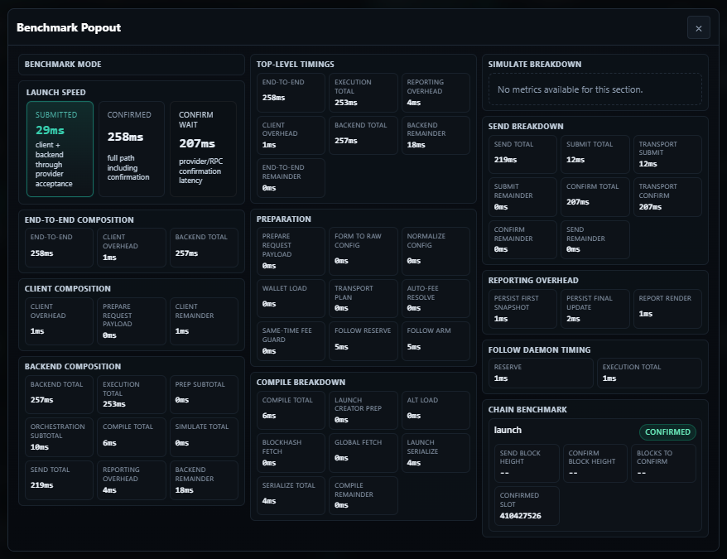Click Backend Total card in Backend Composition
This screenshot has width=727, height=559.
(x=59, y=394)
